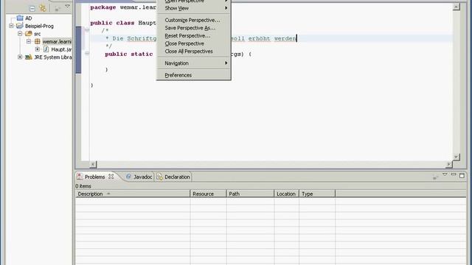This screenshot has width=472, height=265.
Task: Sort by Resource column header
Action: click(208, 194)
